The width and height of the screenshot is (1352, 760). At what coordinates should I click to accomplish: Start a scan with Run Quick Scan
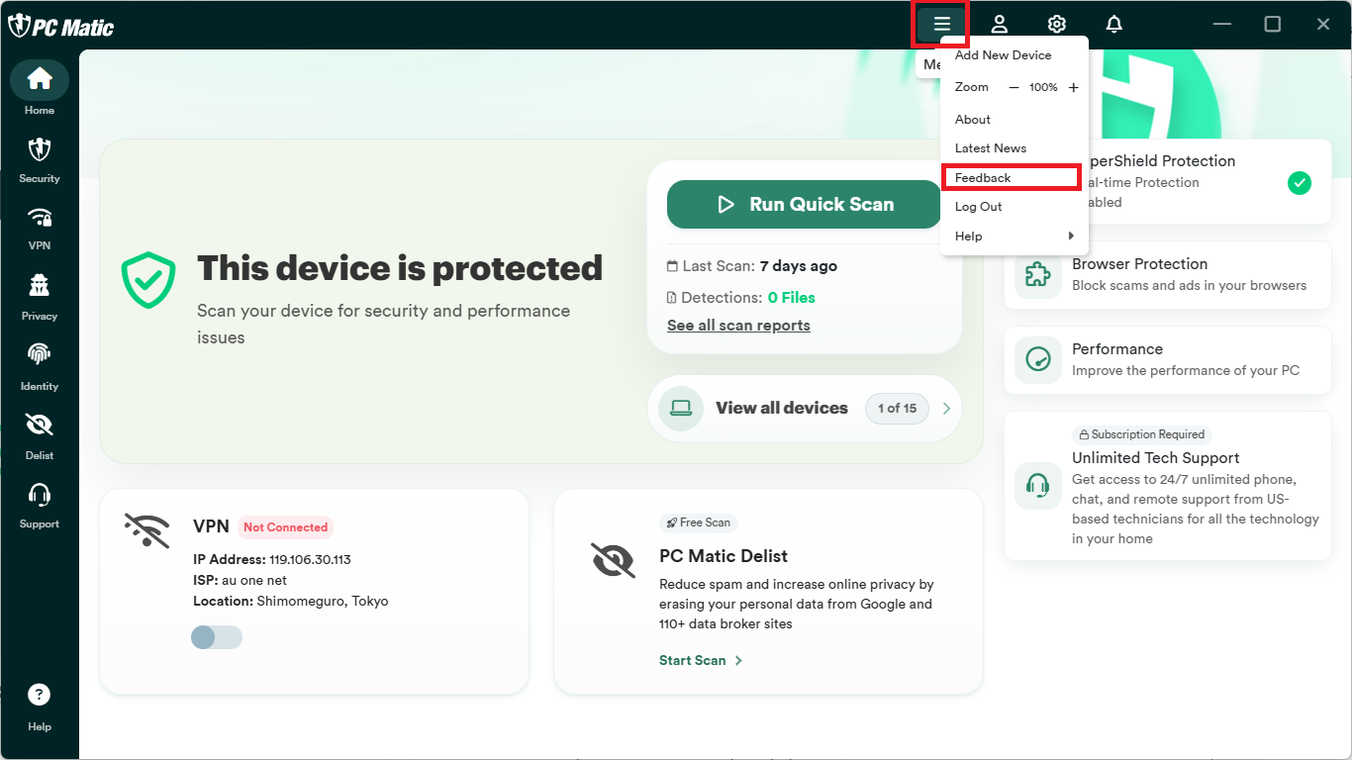click(805, 205)
